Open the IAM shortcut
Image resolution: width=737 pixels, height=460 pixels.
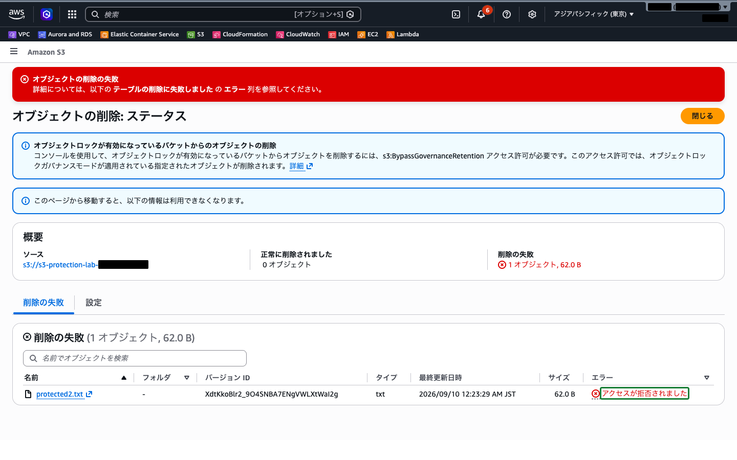coord(339,34)
